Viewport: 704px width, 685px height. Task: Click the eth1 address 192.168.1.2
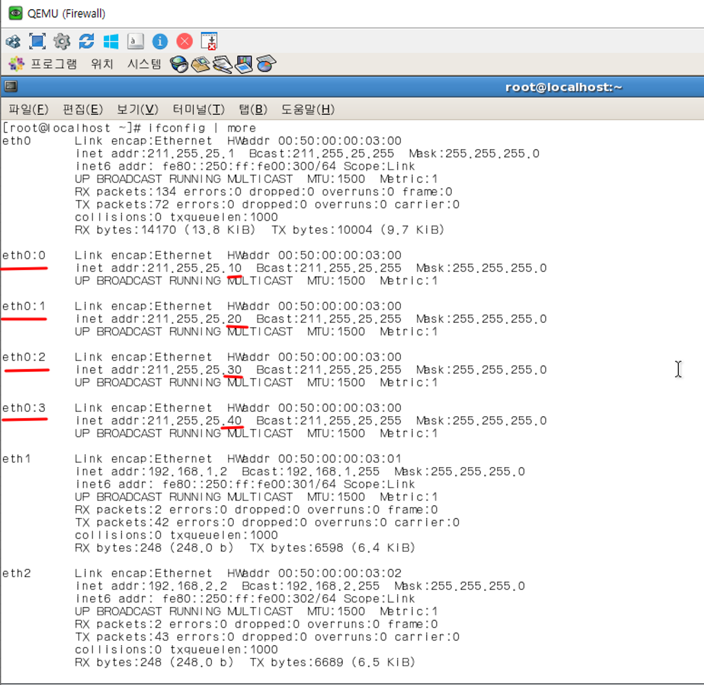[187, 472]
